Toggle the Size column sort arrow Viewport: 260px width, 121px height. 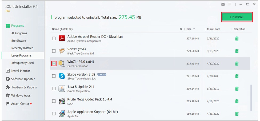pos(194,29)
